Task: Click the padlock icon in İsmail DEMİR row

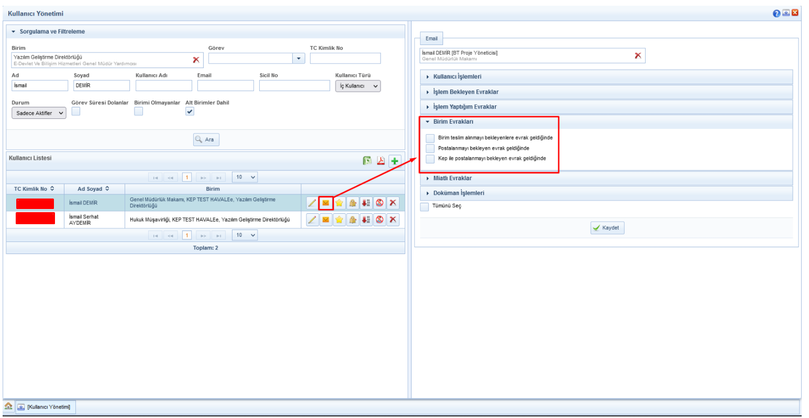Action: (353, 203)
